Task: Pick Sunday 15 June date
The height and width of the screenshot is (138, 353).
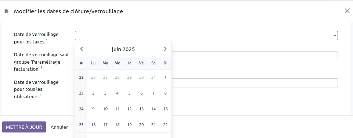Action: [165, 109]
